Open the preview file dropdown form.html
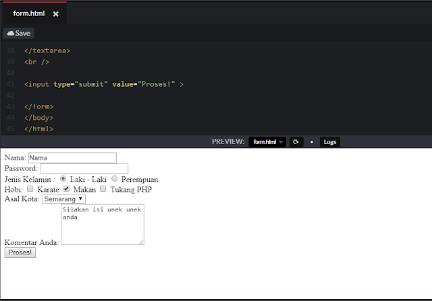The image size is (432, 301). [267, 142]
